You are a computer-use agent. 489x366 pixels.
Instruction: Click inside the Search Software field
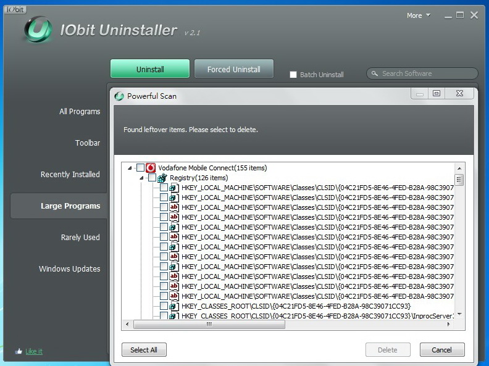[x=426, y=73]
